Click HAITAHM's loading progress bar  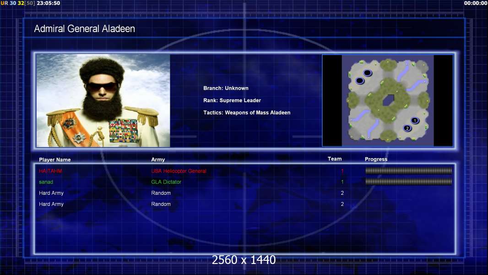coord(409,170)
